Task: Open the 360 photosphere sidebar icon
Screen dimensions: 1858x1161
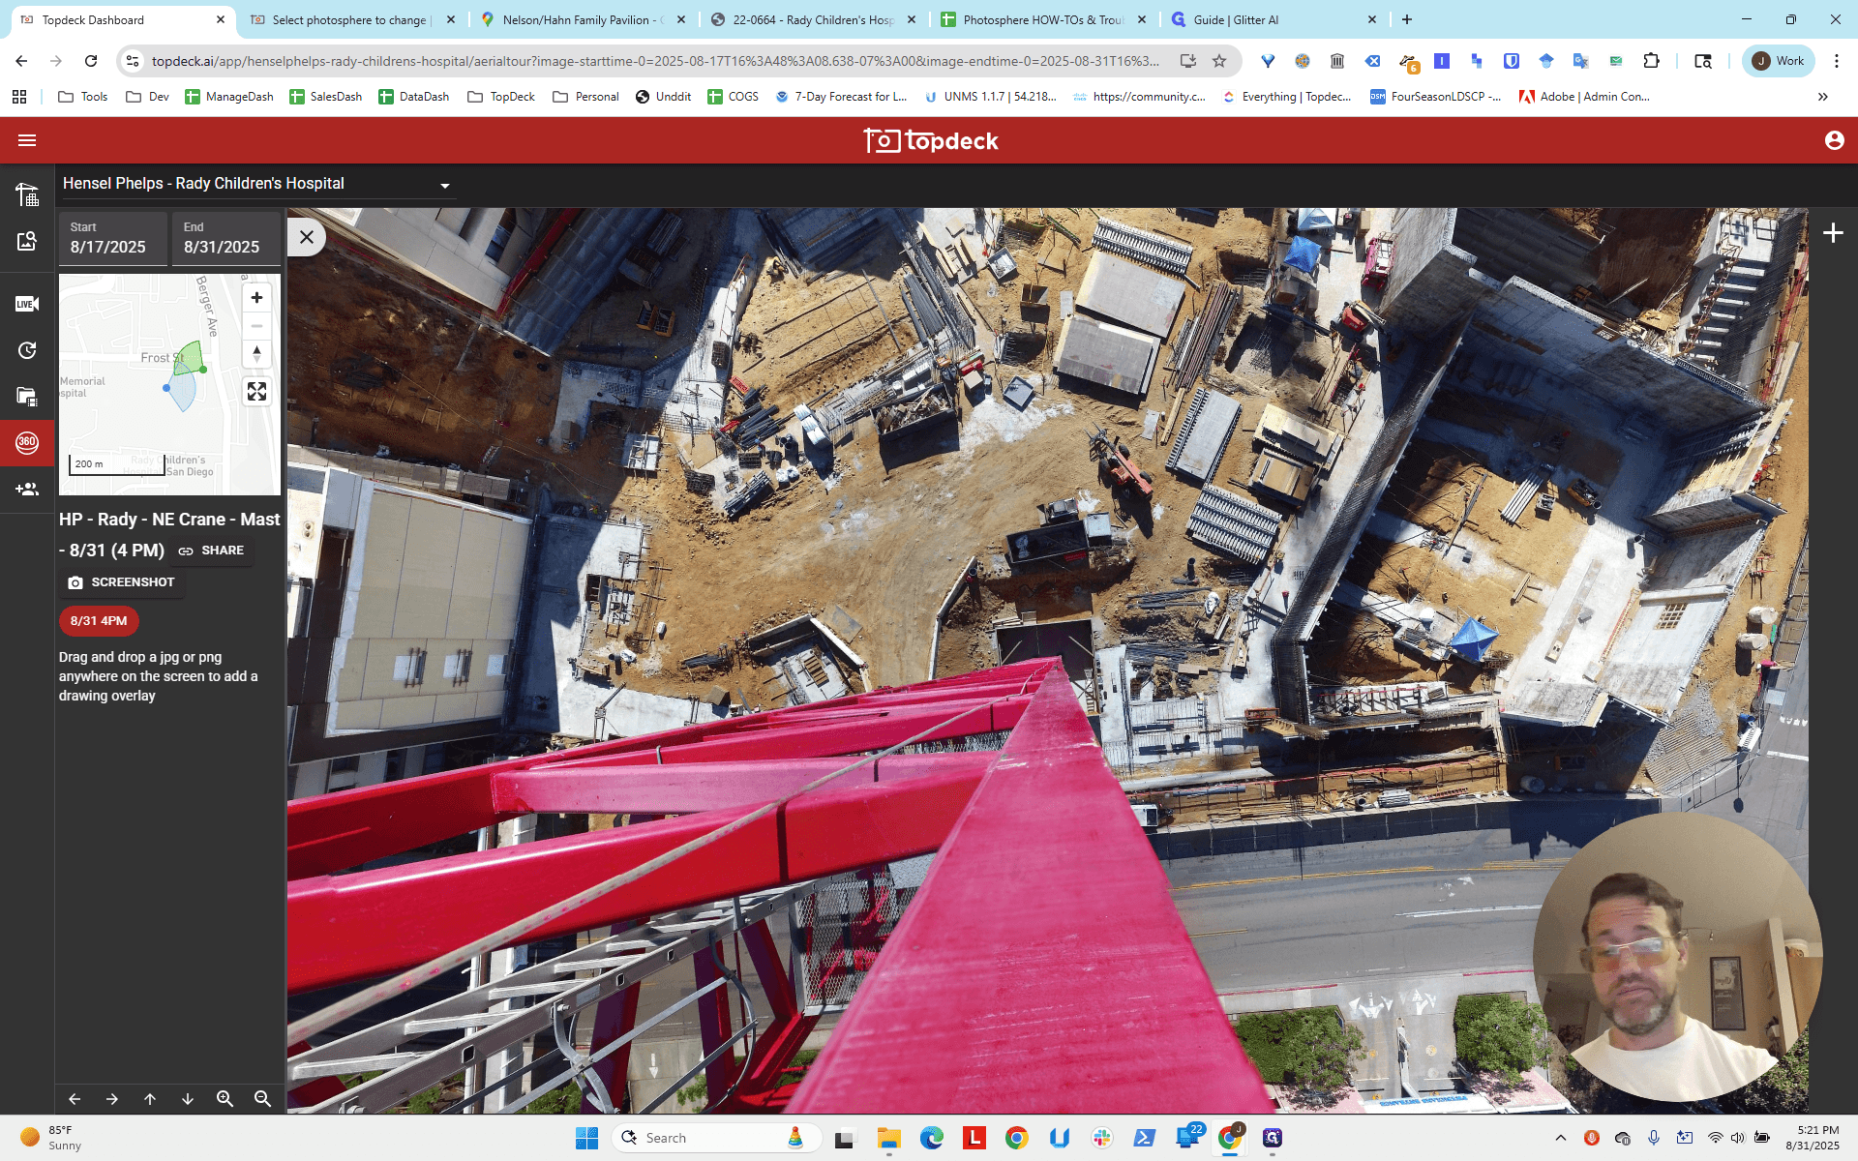Action: 27,442
